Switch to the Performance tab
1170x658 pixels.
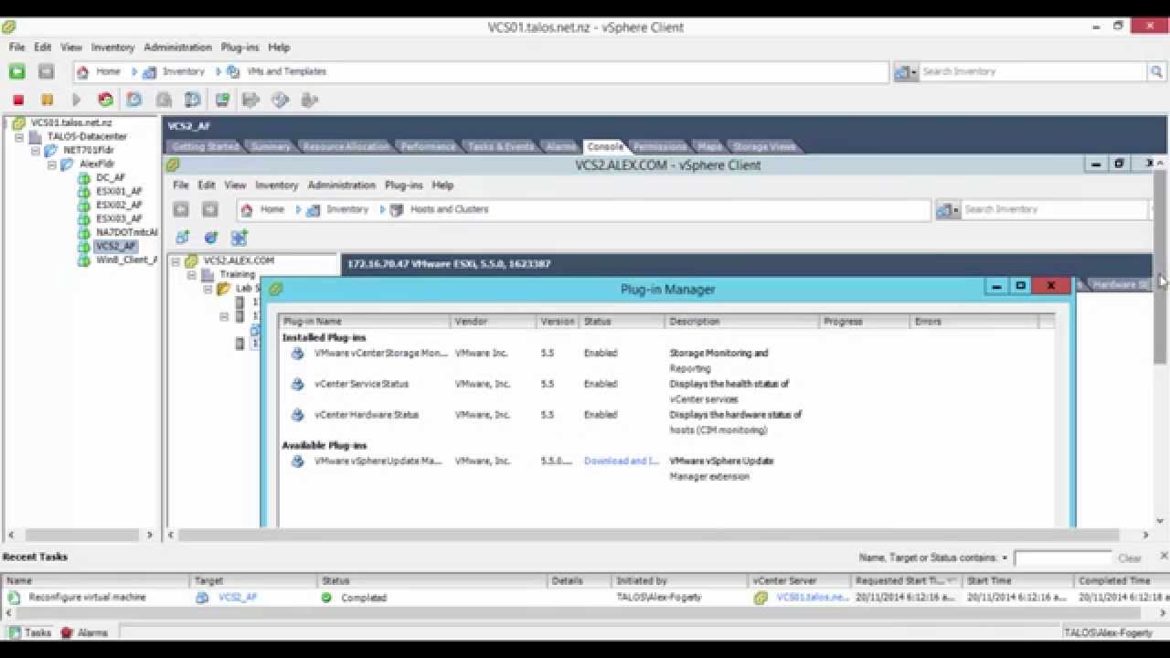pyautogui.click(x=428, y=146)
